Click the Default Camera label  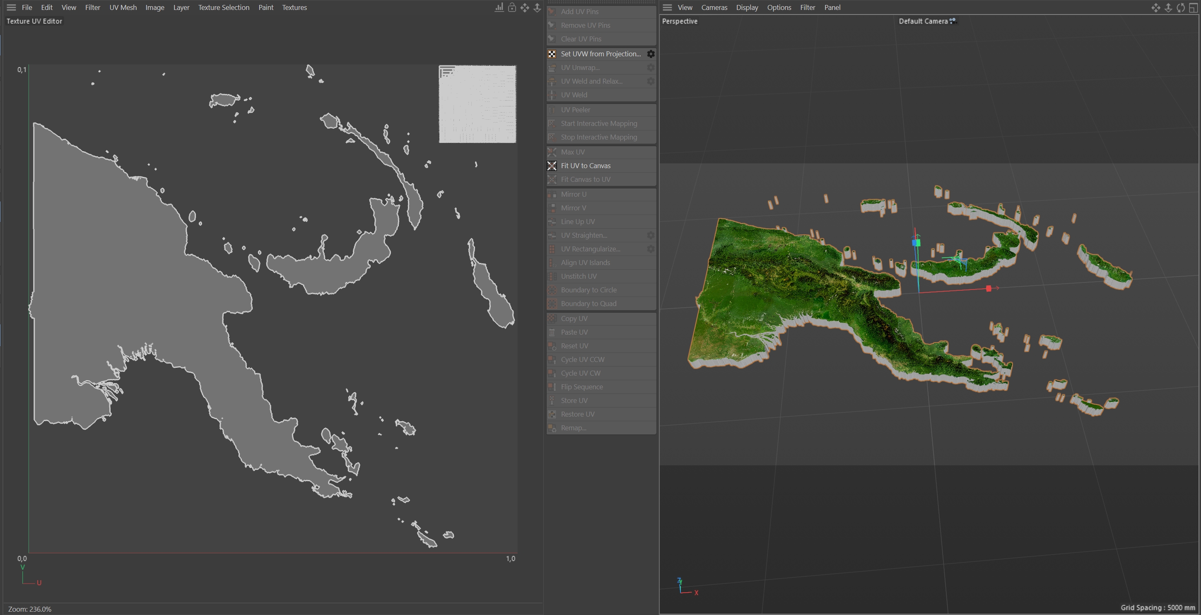[923, 21]
